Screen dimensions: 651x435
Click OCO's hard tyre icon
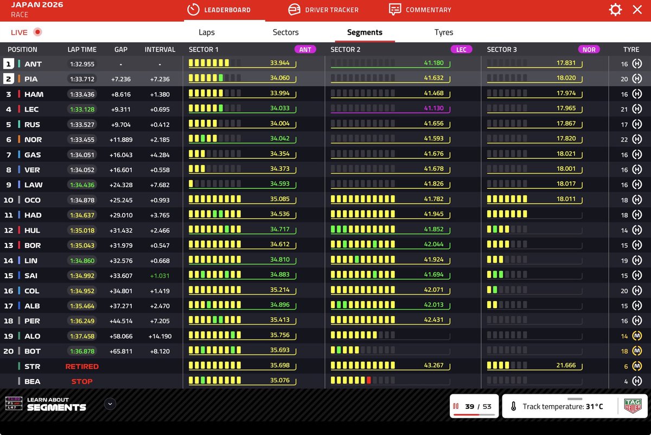click(x=638, y=200)
